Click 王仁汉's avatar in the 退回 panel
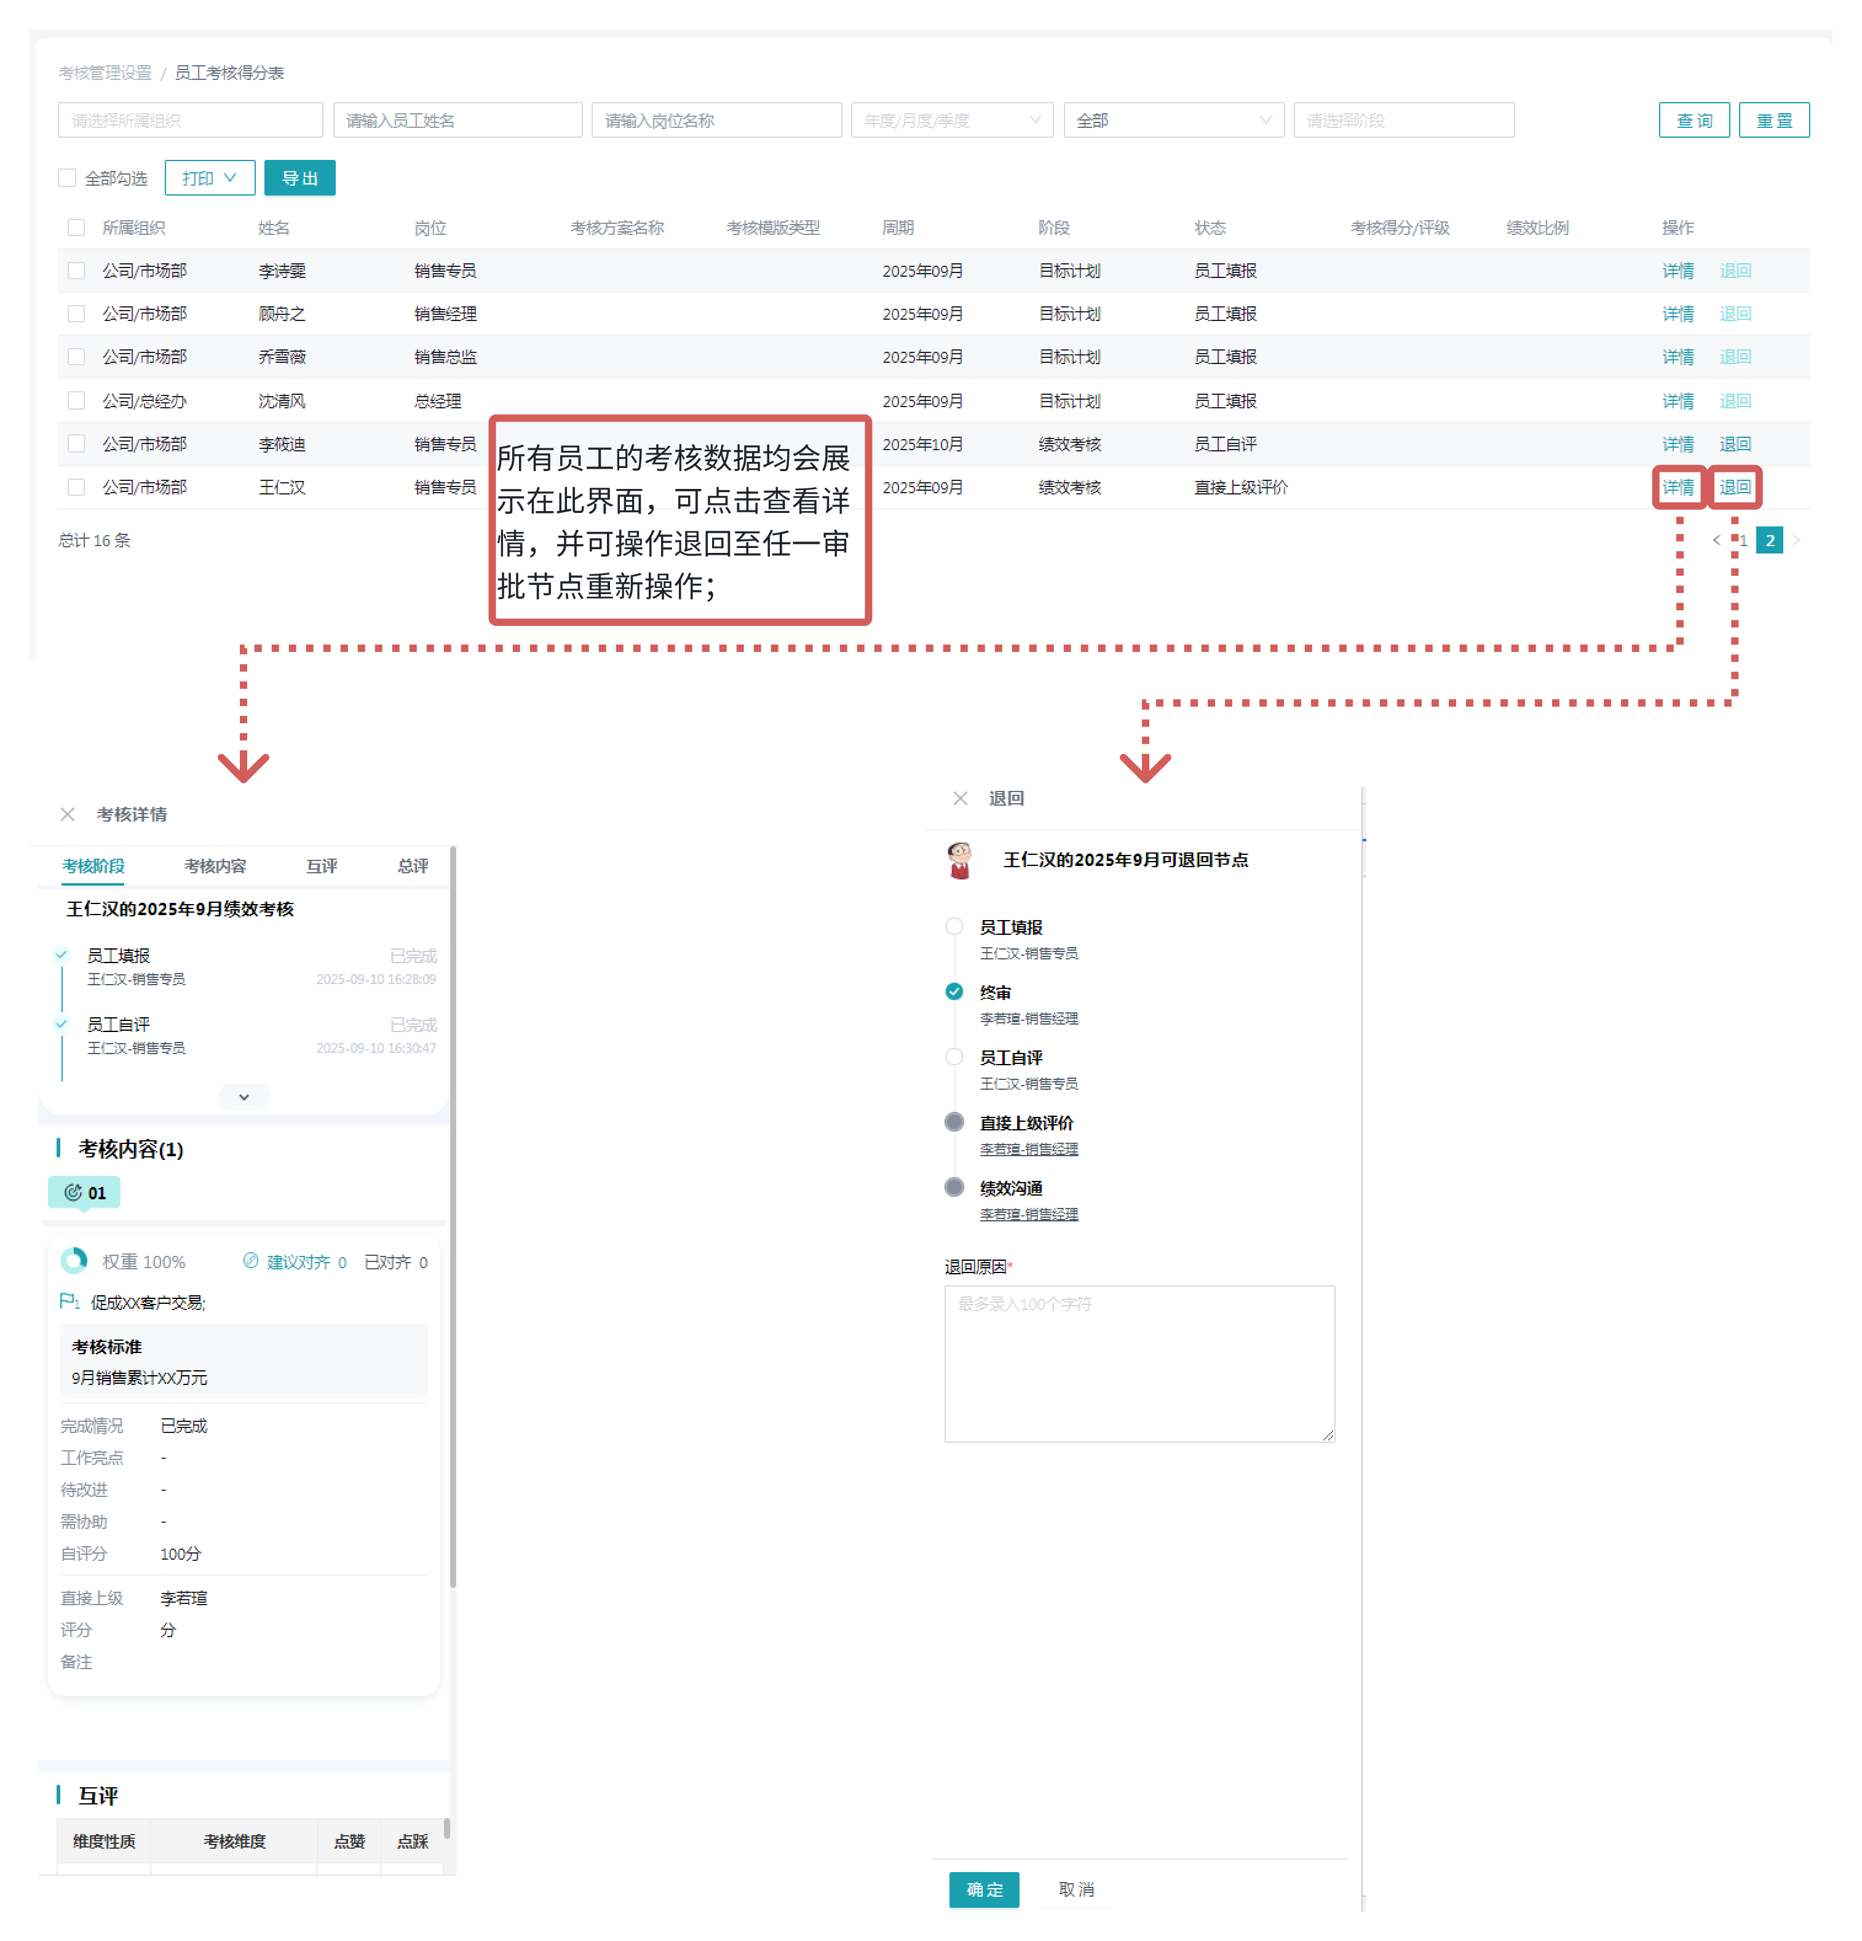The width and height of the screenshot is (1862, 1941). 958,860
